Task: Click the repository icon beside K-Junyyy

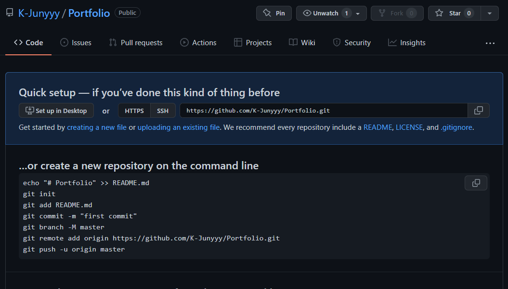Action: (x=10, y=13)
